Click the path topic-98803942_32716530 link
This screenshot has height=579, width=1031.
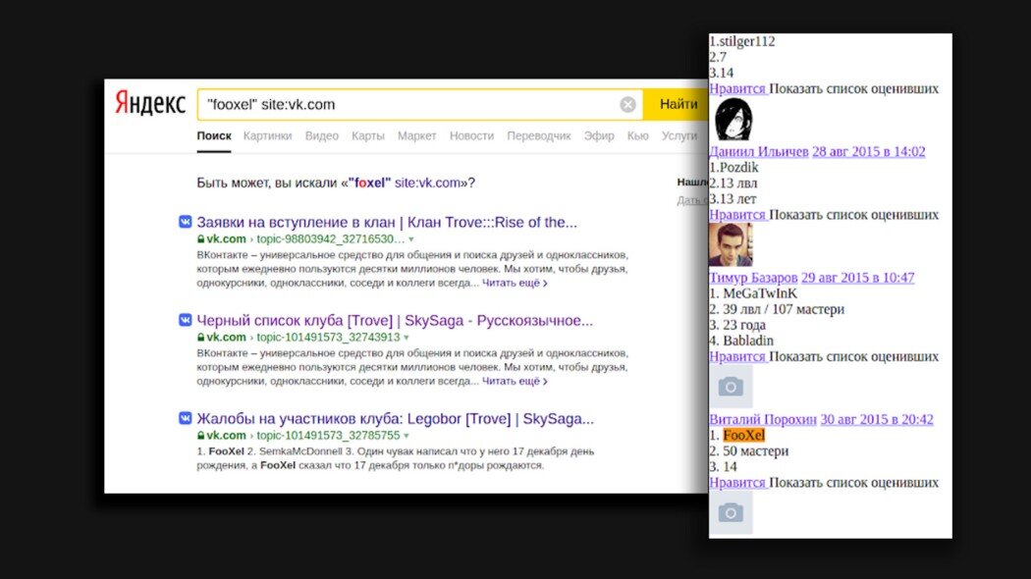pos(330,239)
